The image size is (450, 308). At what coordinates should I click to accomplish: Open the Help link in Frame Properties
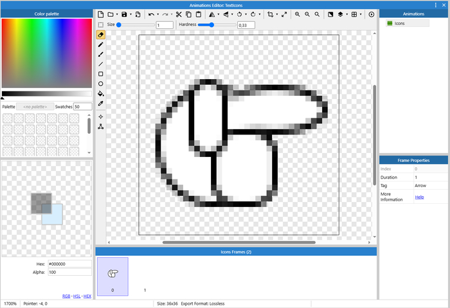419,197
